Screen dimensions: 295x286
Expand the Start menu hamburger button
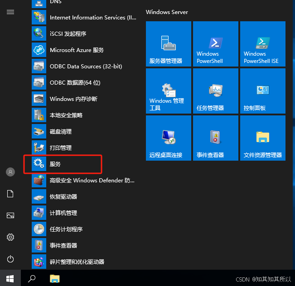pos(10,12)
